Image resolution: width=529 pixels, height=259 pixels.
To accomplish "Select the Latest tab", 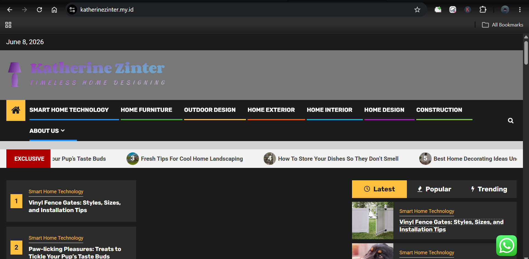I will click(379, 189).
